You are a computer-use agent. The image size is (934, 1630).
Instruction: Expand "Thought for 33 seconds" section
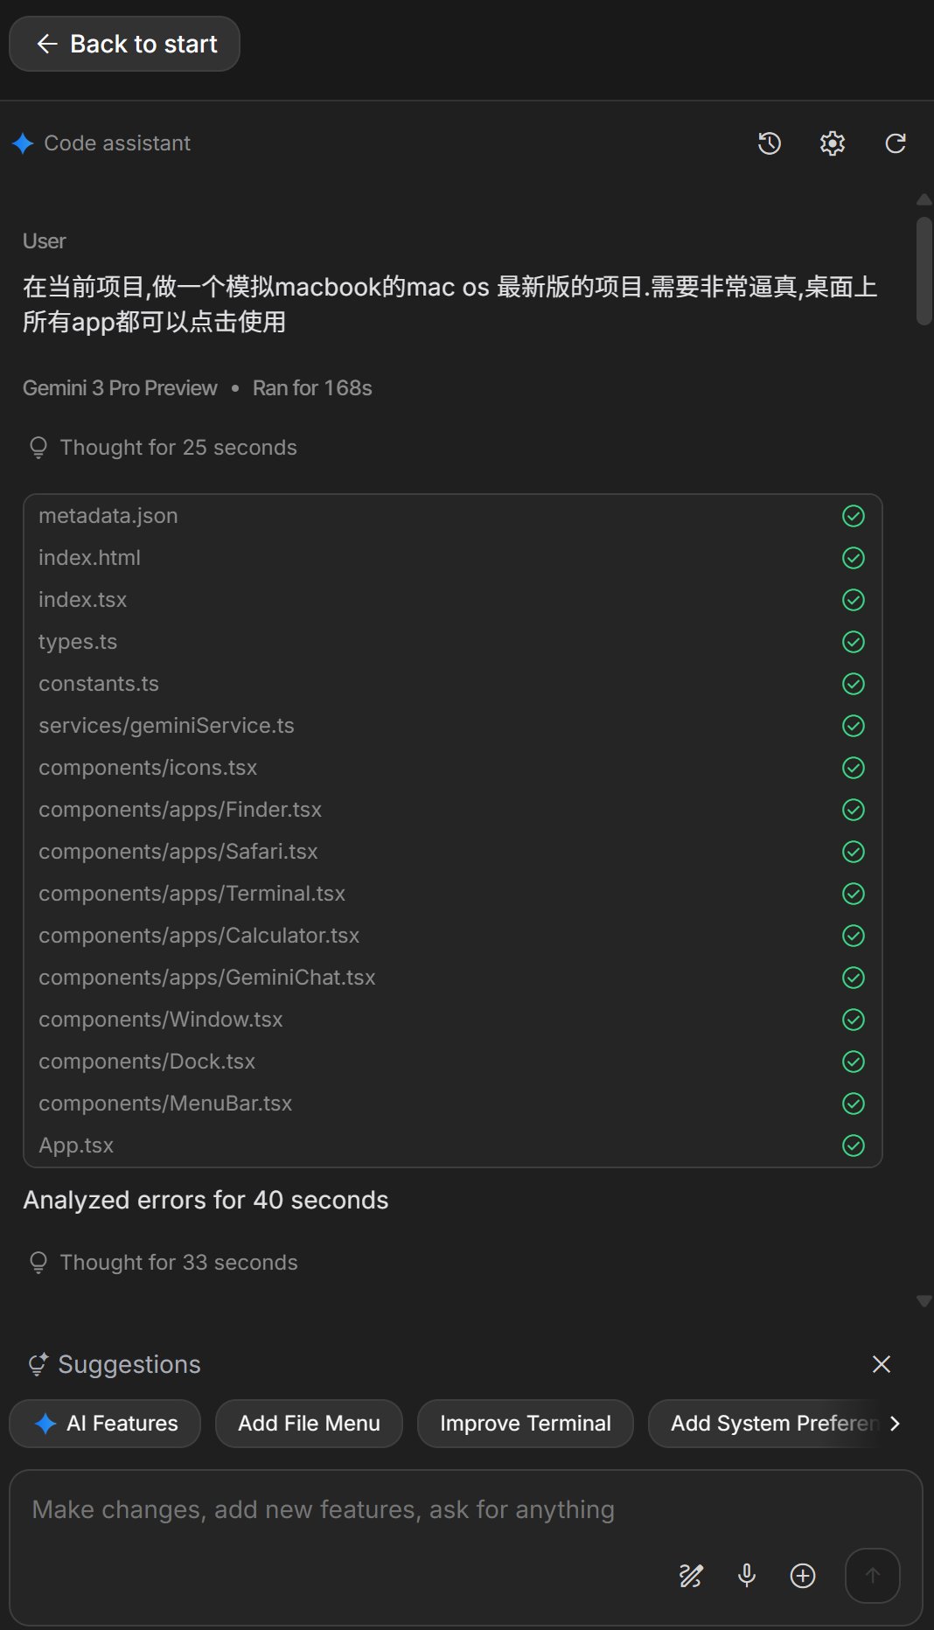tap(178, 1263)
